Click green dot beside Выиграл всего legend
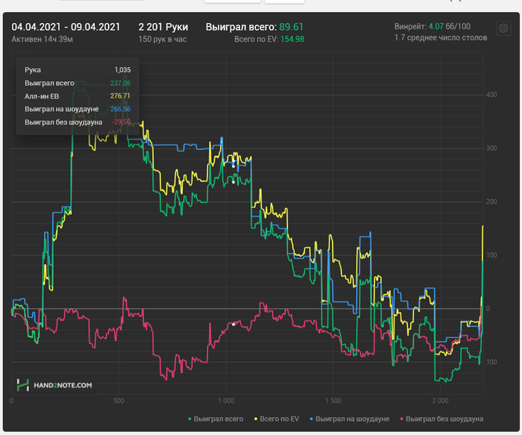522x435 pixels. tap(190, 419)
